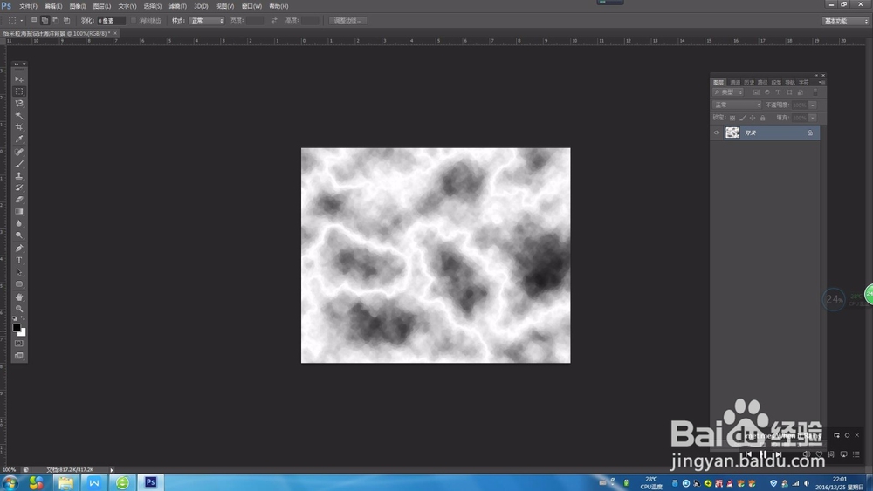Screen dimensions: 873x491
Task: Open the fill slider dropdown arrow
Action: (x=813, y=118)
